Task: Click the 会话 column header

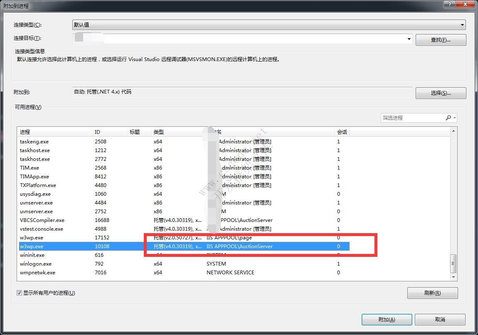Action: pos(342,132)
